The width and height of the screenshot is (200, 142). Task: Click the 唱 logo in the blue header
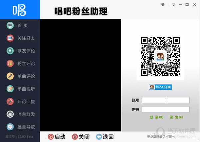coord(19,10)
